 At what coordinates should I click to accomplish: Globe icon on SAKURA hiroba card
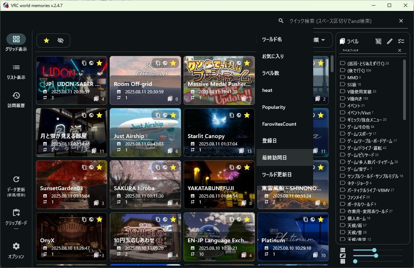click(165, 167)
